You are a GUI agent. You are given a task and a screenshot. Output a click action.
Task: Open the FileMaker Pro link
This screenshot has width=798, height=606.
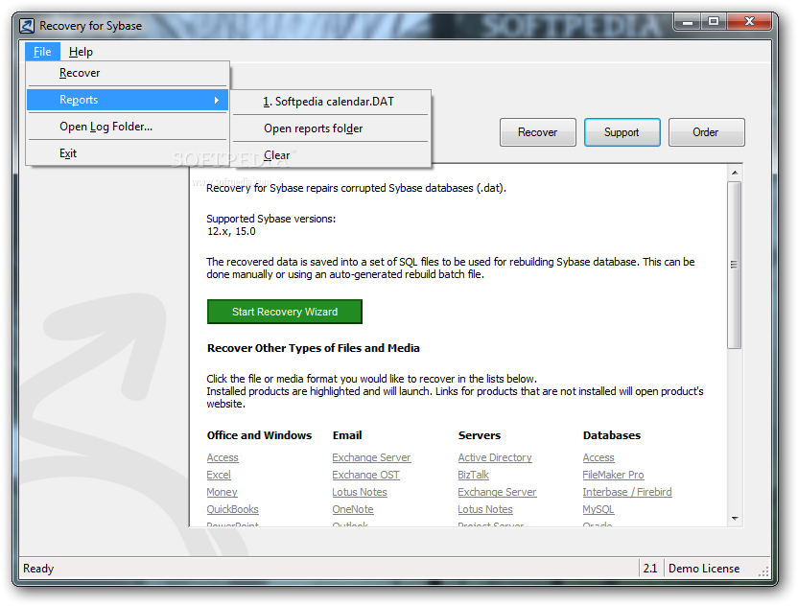[613, 475]
